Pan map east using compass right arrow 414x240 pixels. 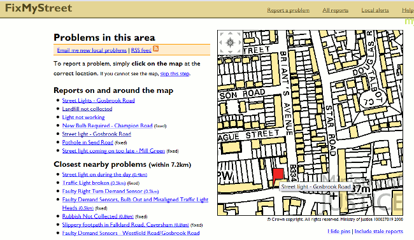click(x=239, y=43)
